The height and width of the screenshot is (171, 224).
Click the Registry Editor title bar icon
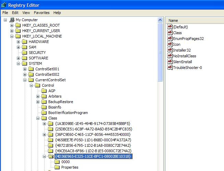(4, 5)
